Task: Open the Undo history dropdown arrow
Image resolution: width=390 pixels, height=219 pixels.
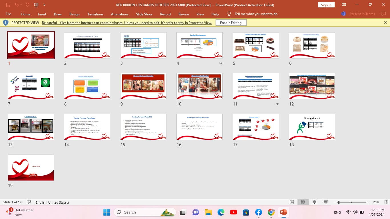Action: (21, 5)
